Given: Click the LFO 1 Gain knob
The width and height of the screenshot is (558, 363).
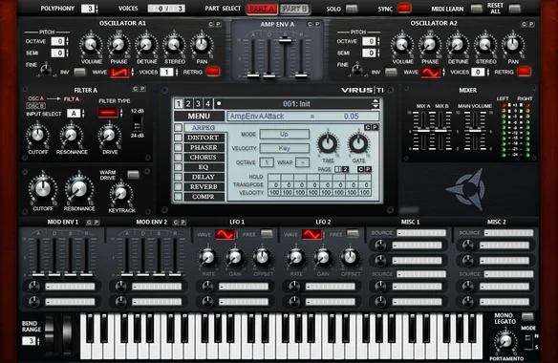Looking at the screenshot, I should coord(235,257).
